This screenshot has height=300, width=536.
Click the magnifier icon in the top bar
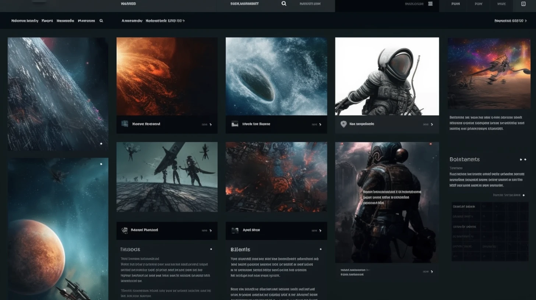pyautogui.click(x=284, y=4)
